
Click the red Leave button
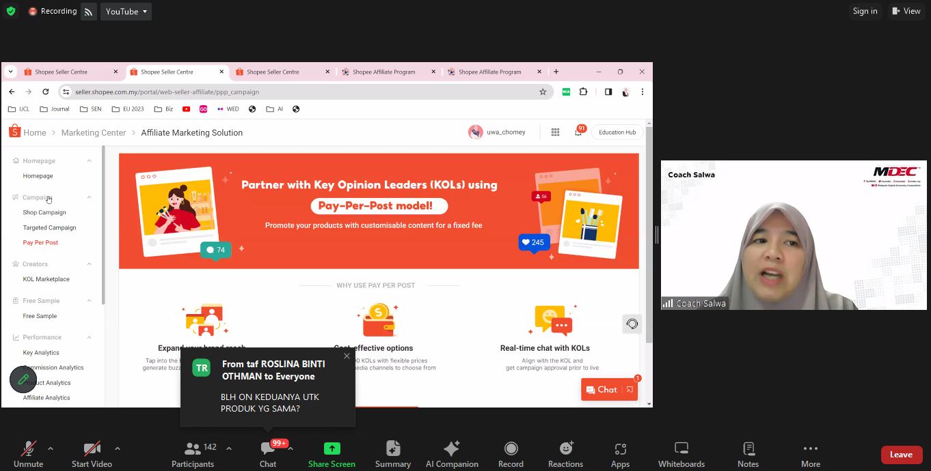[901, 455]
